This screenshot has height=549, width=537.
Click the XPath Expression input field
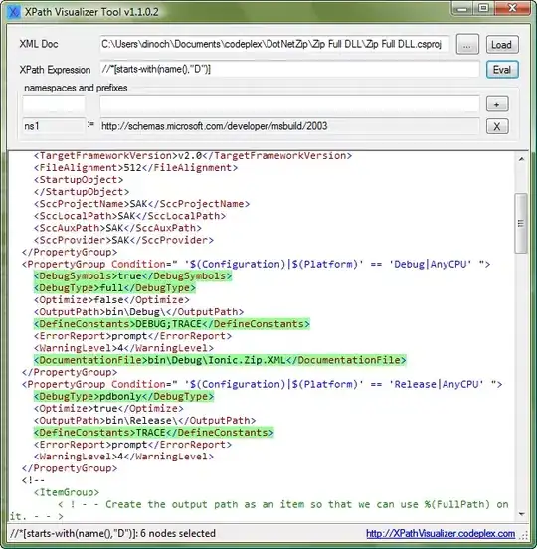click(x=289, y=69)
